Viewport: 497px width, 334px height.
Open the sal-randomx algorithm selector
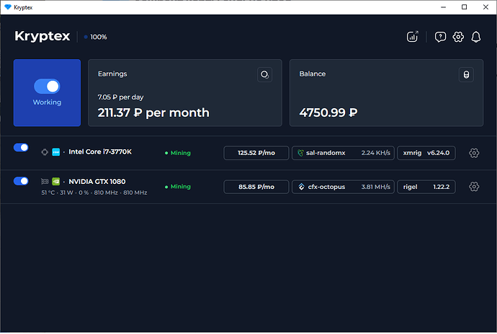343,153
